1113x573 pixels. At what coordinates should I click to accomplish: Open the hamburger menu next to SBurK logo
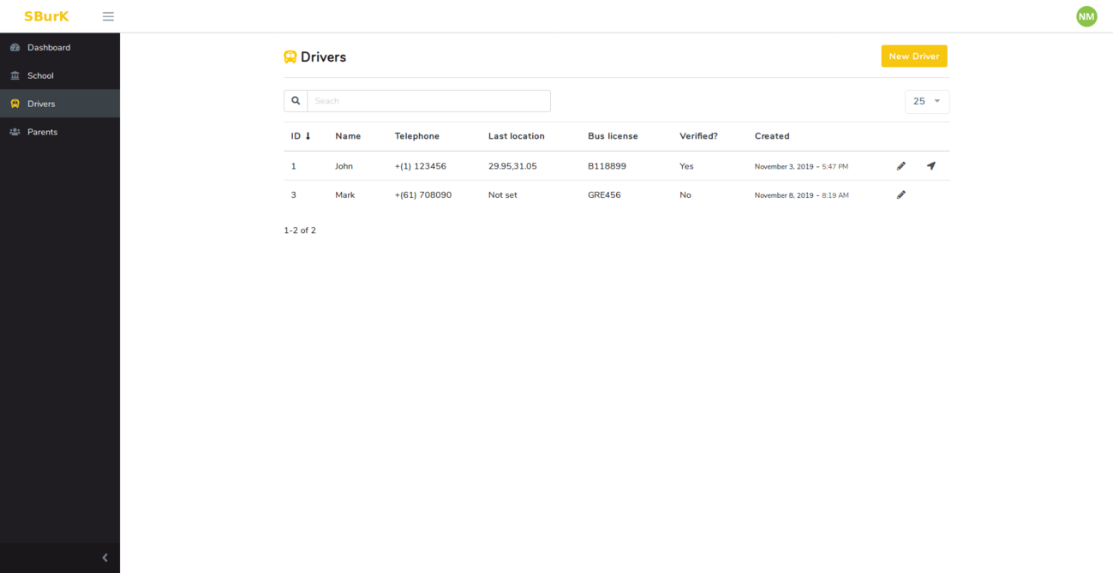[108, 15]
